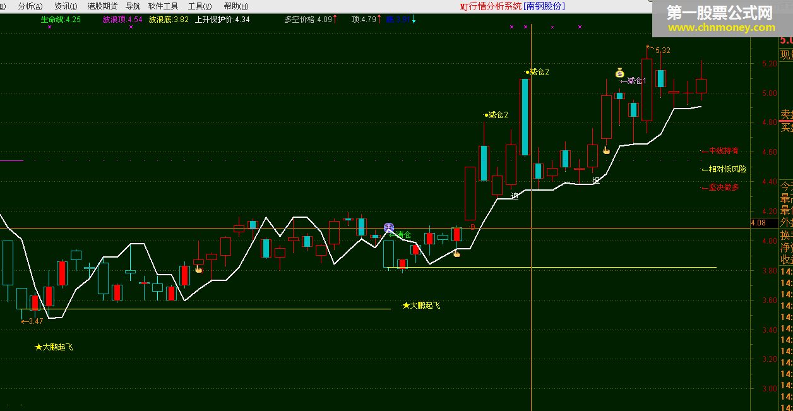Click the hand icon near the 3.80 early candle
This screenshot has height=411, width=793.
click(199, 269)
